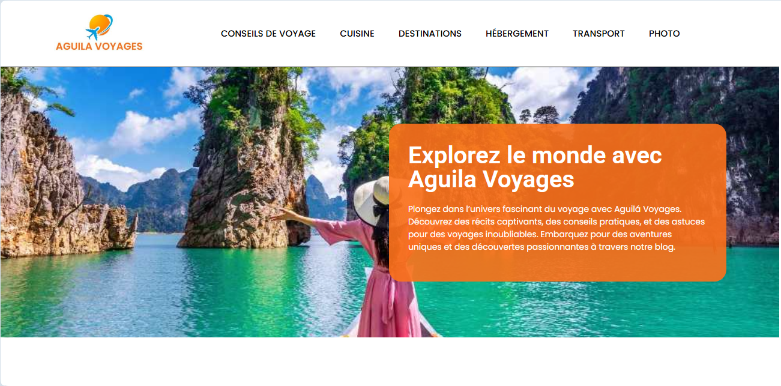This screenshot has width=781, height=386.
Task: Click the paragraph beginning "Plongez dans l'univers"
Action: pyautogui.click(x=556, y=228)
